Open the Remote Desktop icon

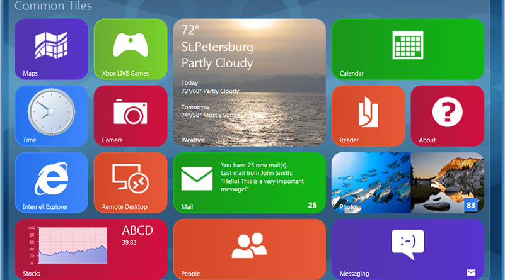point(130,179)
